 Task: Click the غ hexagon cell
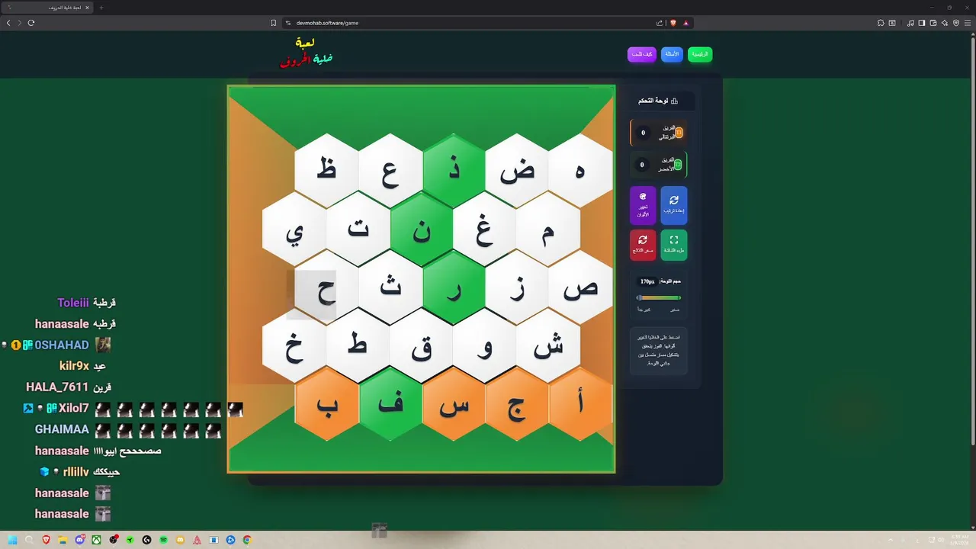[485, 229]
